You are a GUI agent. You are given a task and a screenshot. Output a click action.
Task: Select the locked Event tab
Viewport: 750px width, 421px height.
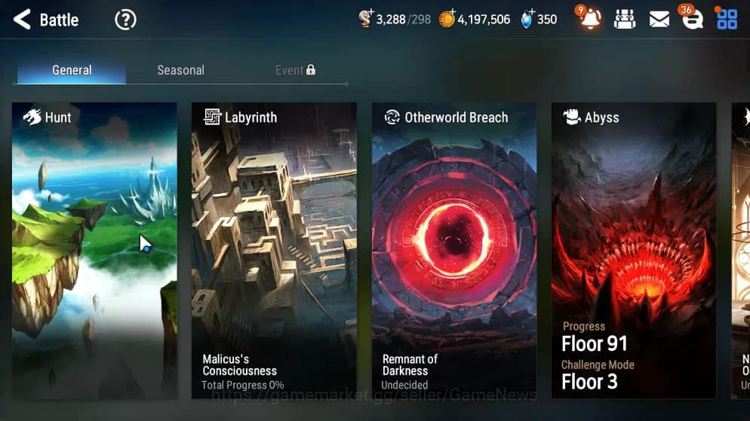click(295, 70)
